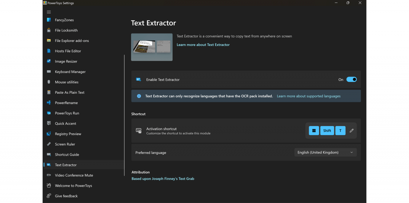Click the Video Conference Mute camera icon
Screen dimensions: 409x203
pyautogui.click(x=49, y=175)
